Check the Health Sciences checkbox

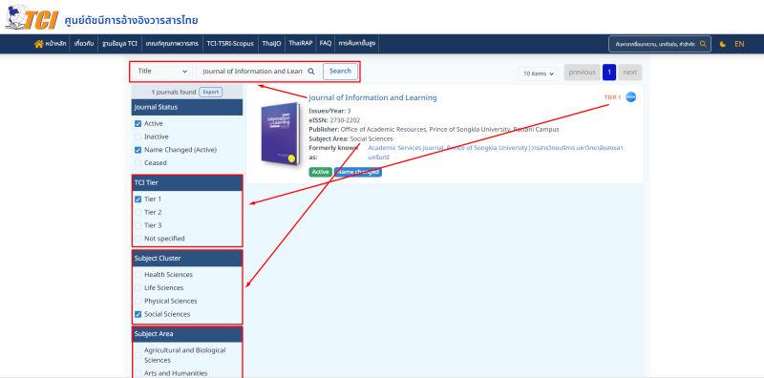tap(138, 275)
